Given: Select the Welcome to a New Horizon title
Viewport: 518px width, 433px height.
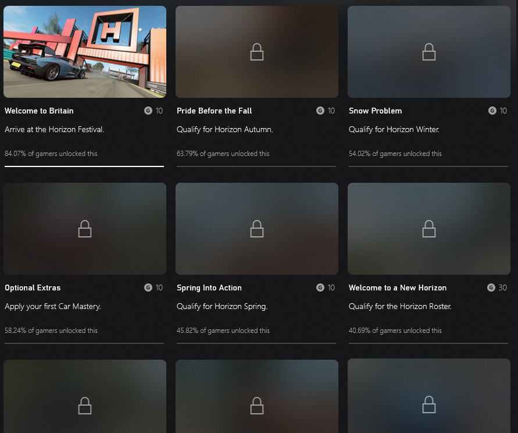Looking at the screenshot, I should (398, 288).
